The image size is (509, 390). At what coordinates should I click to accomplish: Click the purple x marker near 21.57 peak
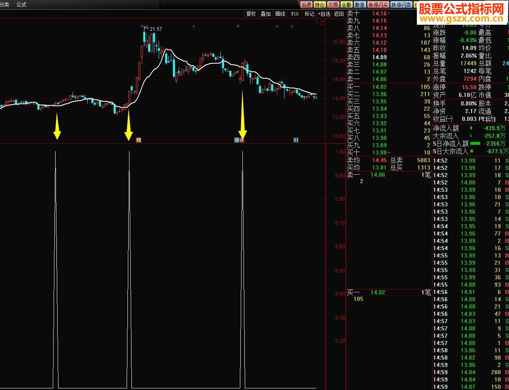[x=143, y=26]
